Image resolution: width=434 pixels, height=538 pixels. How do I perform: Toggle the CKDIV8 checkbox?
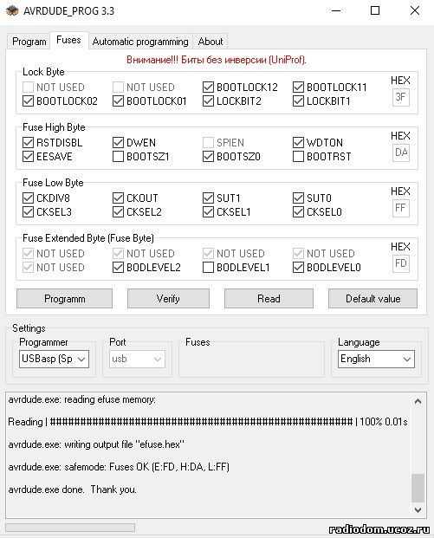pos(28,198)
